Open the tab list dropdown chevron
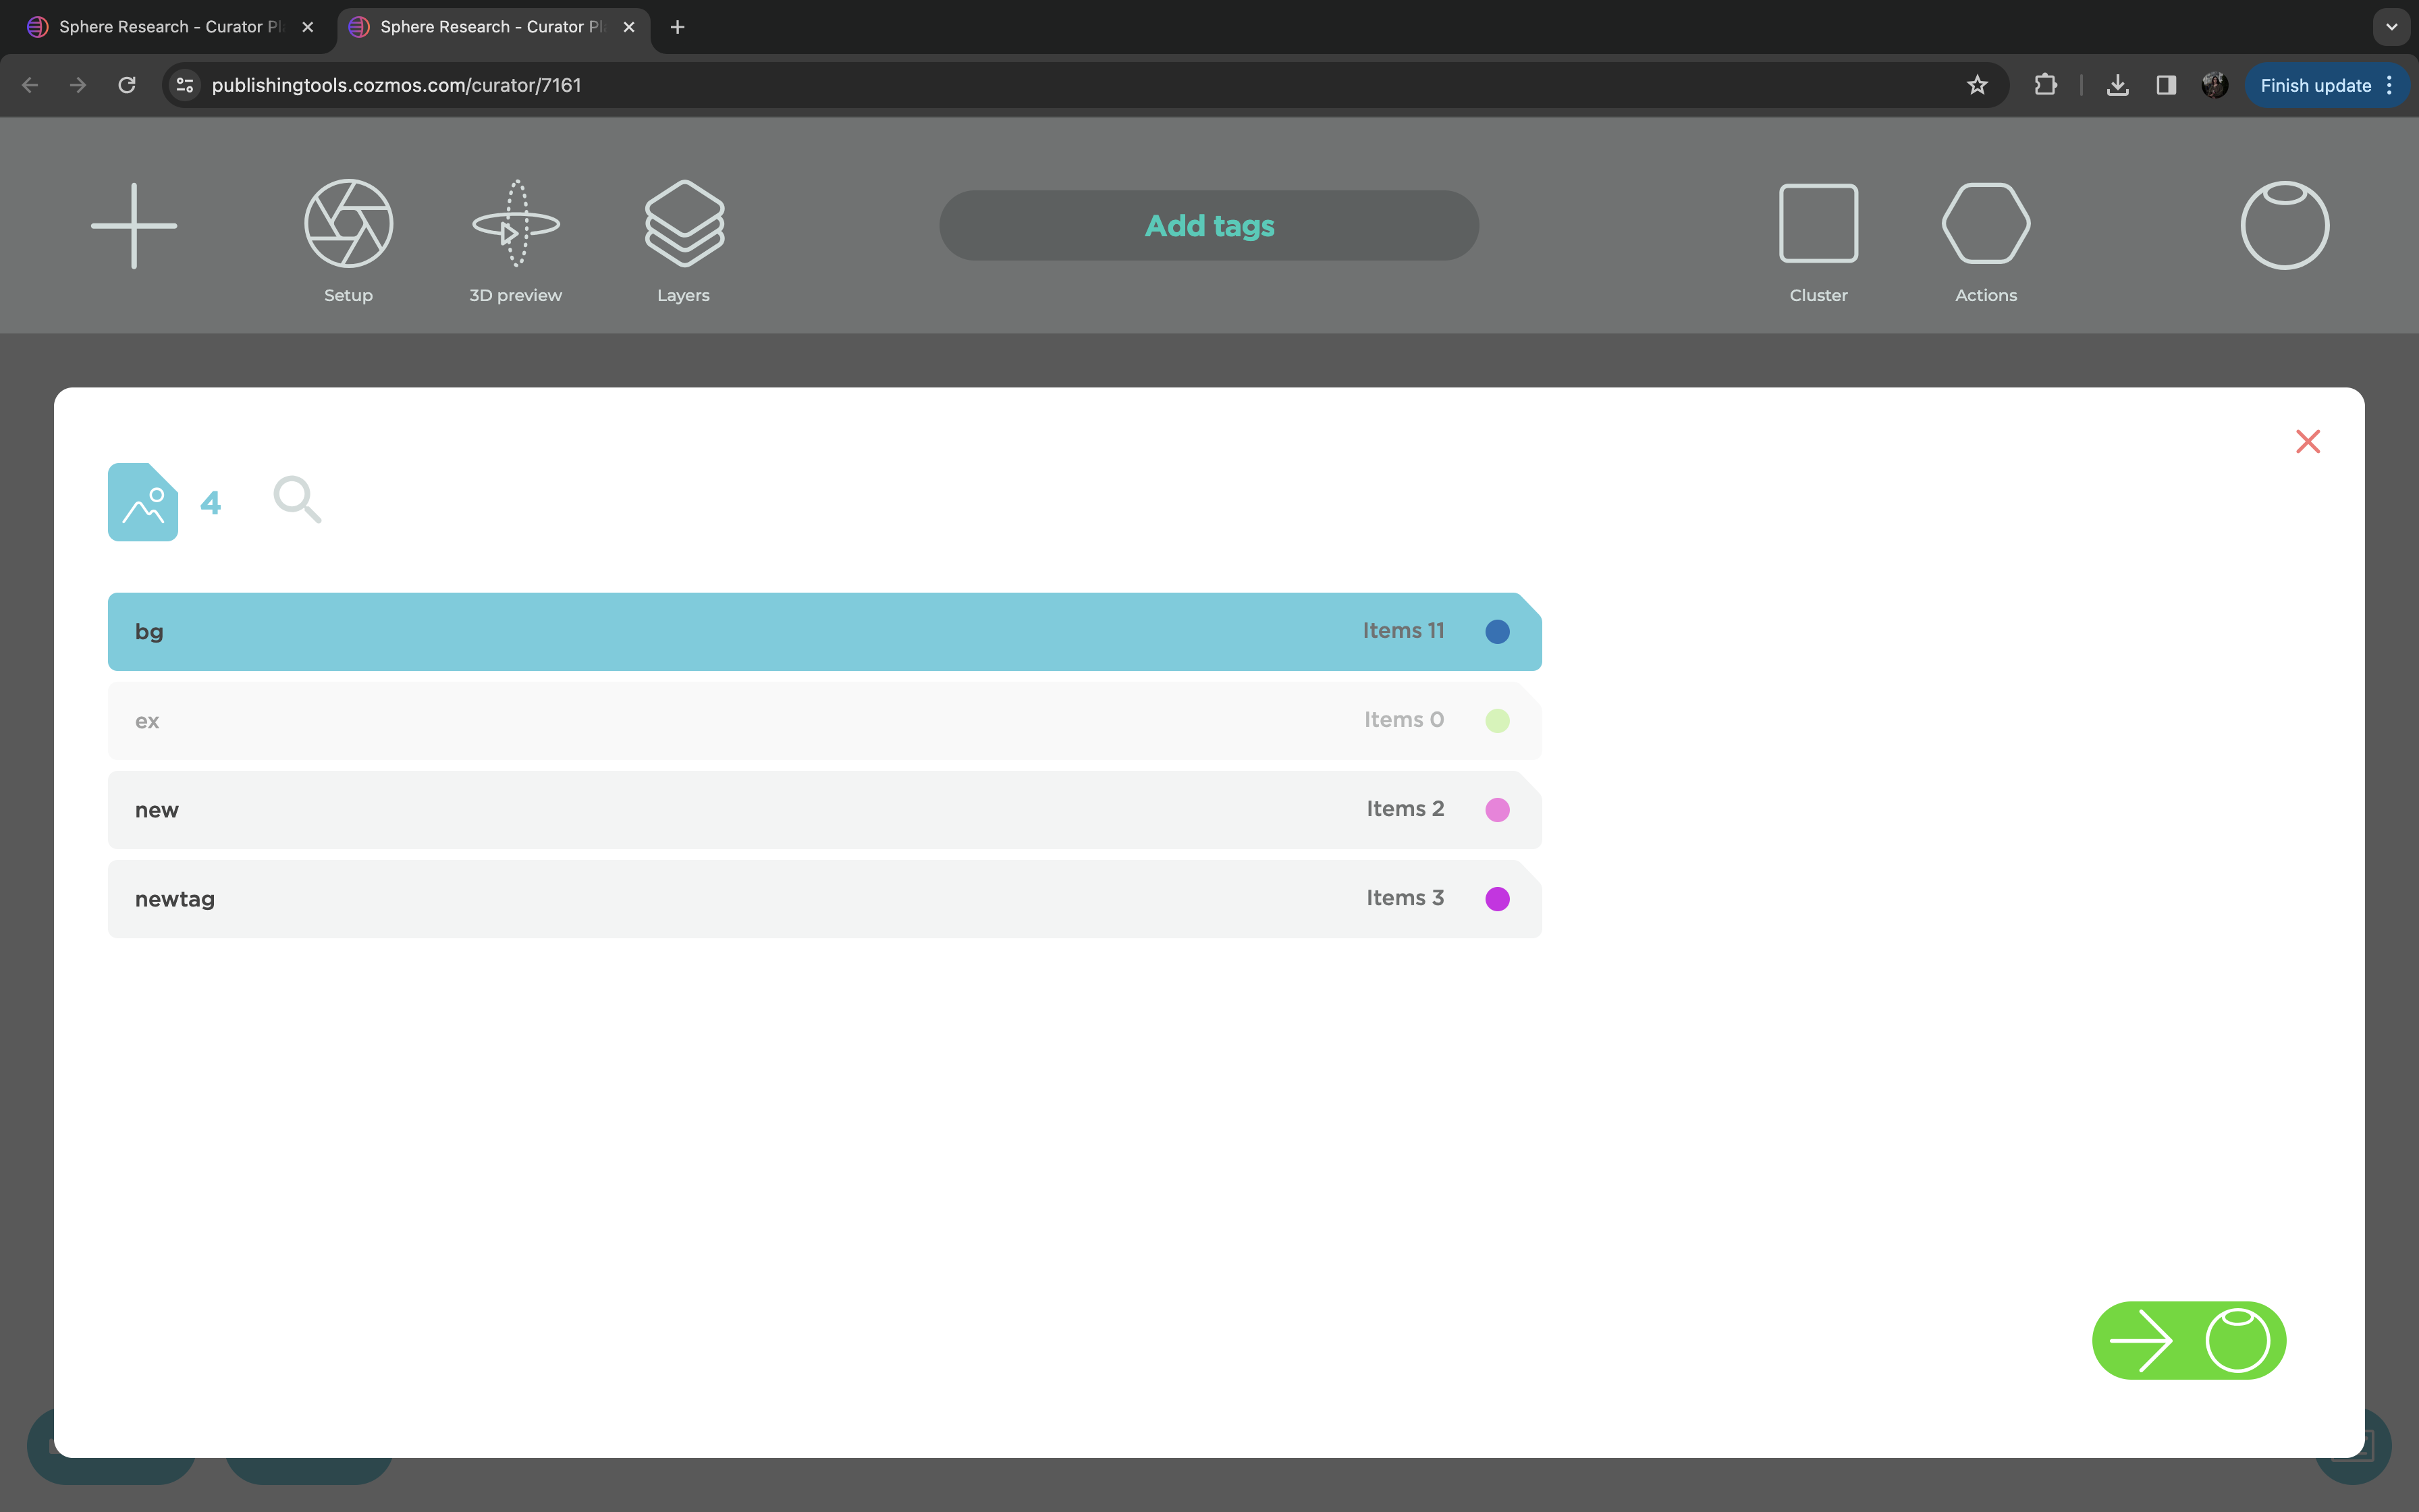The width and height of the screenshot is (2419, 1512). click(2391, 27)
